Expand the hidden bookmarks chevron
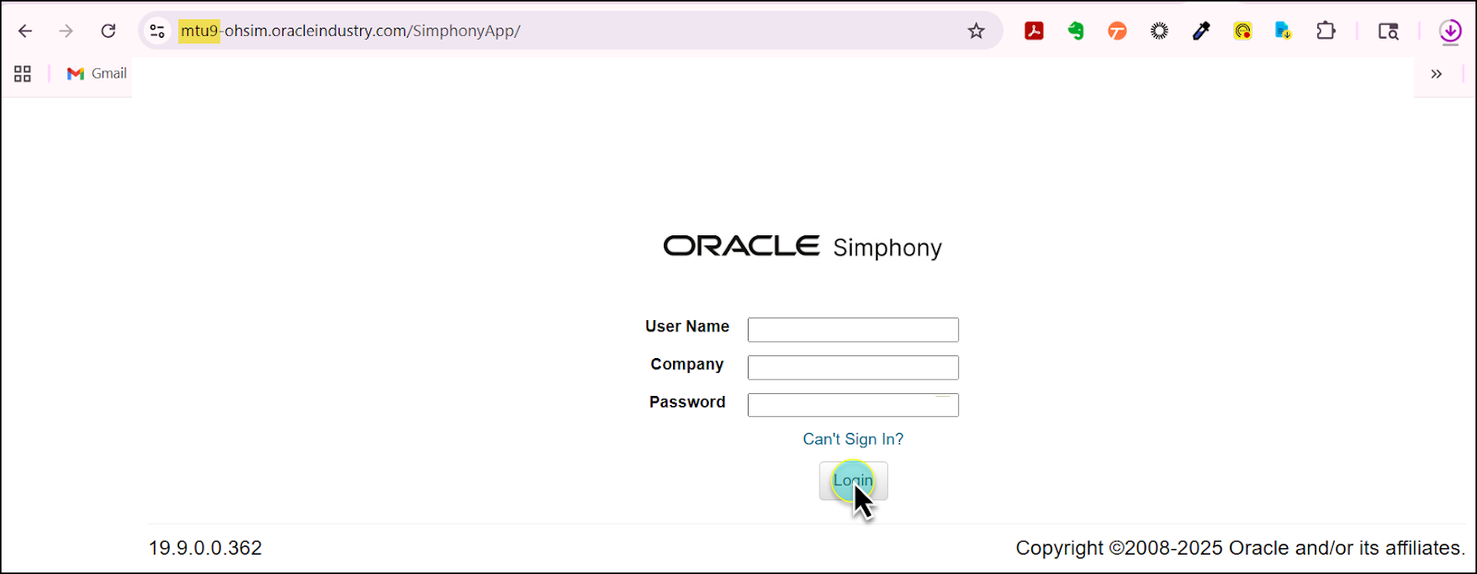The height and width of the screenshot is (574, 1477). pos(1436,74)
